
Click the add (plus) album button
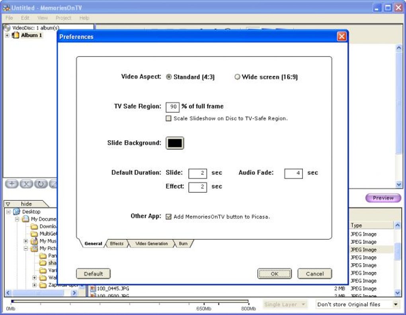(12, 184)
